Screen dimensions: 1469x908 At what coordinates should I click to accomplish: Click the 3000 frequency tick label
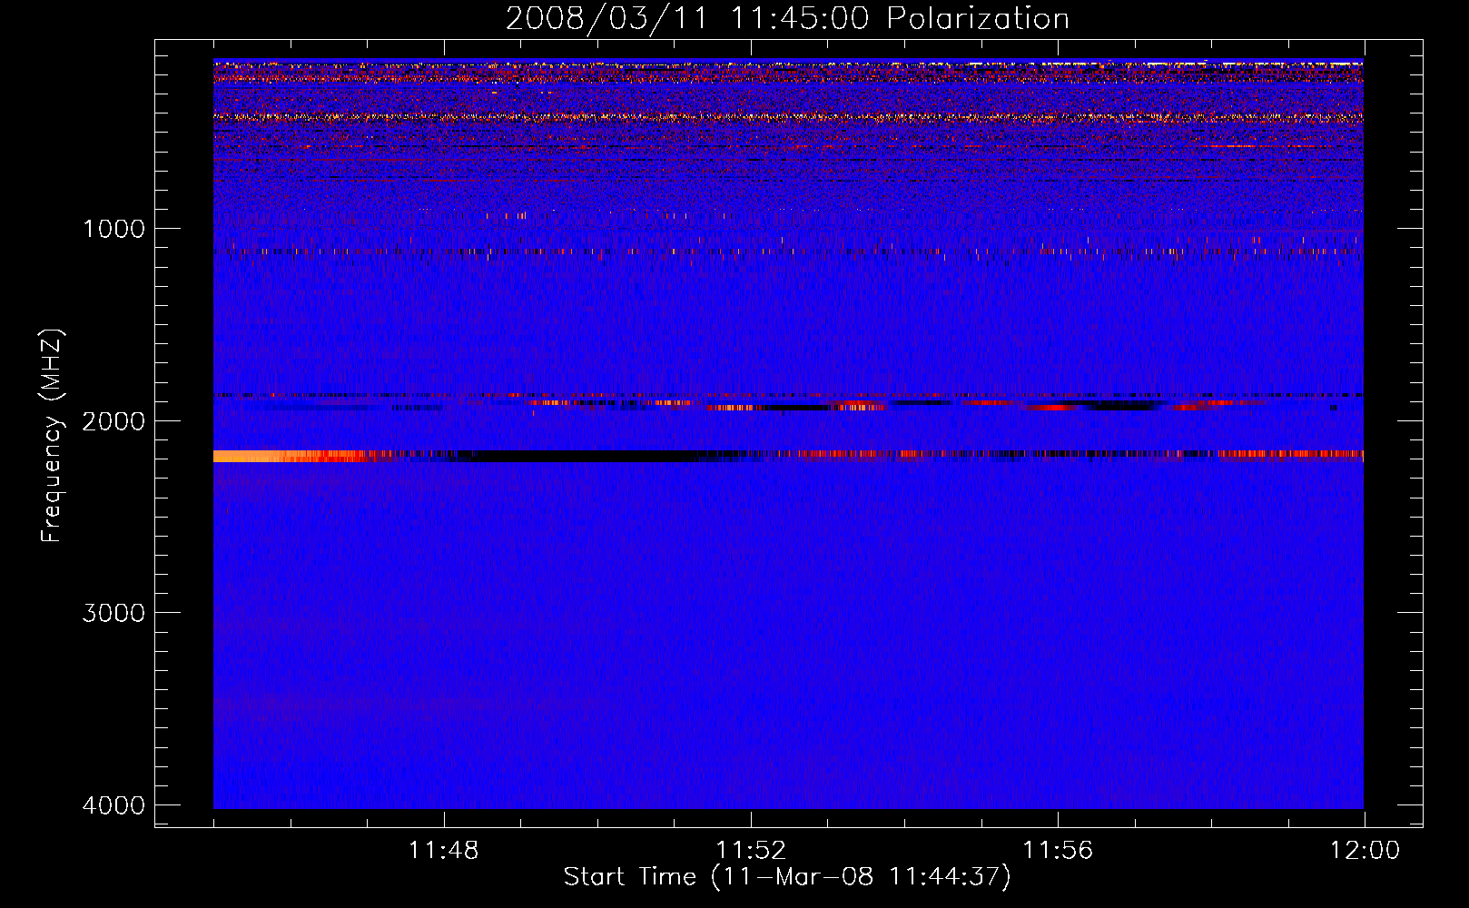click(113, 613)
